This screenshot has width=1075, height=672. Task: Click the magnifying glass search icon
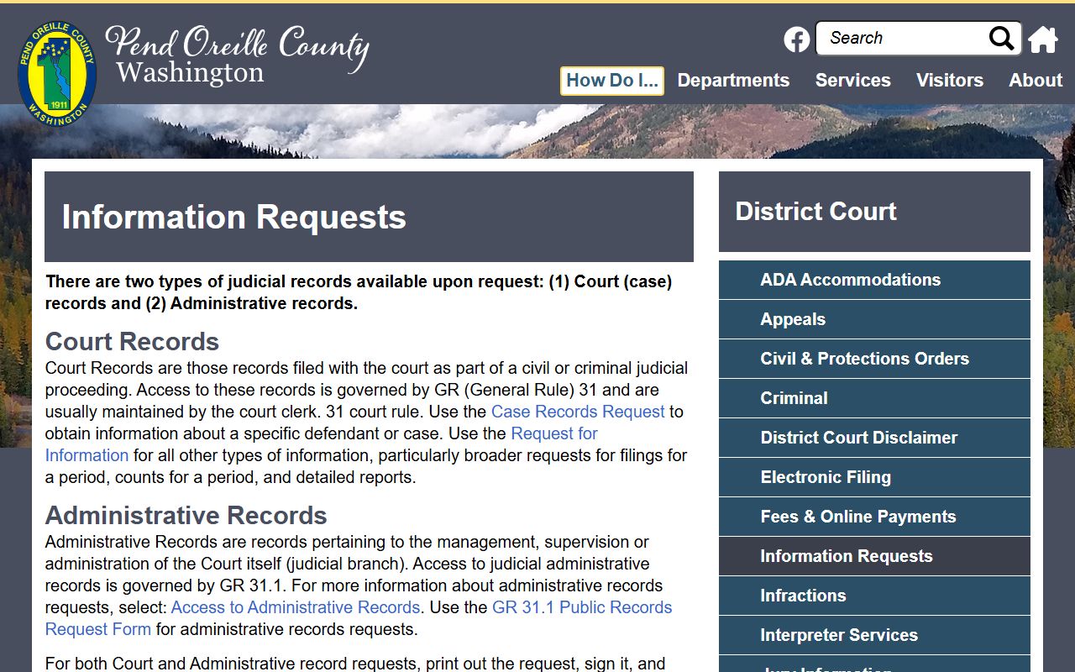pyautogui.click(x=1001, y=38)
